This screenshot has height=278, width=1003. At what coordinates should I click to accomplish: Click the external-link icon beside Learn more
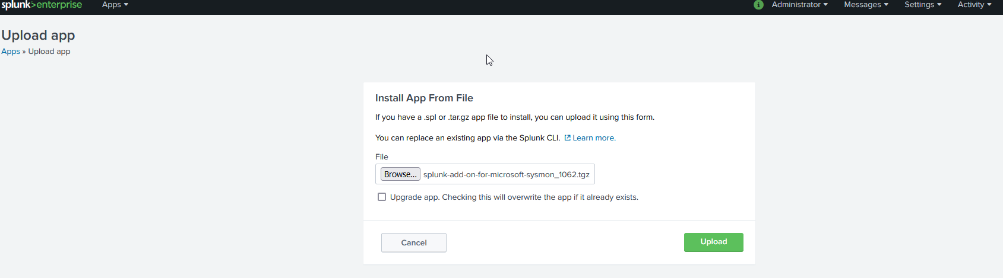click(567, 138)
